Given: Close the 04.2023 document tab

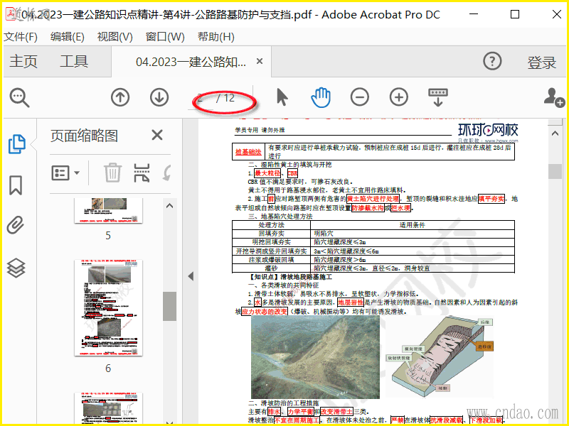Looking at the screenshot, I should click(x=260, y=61).
